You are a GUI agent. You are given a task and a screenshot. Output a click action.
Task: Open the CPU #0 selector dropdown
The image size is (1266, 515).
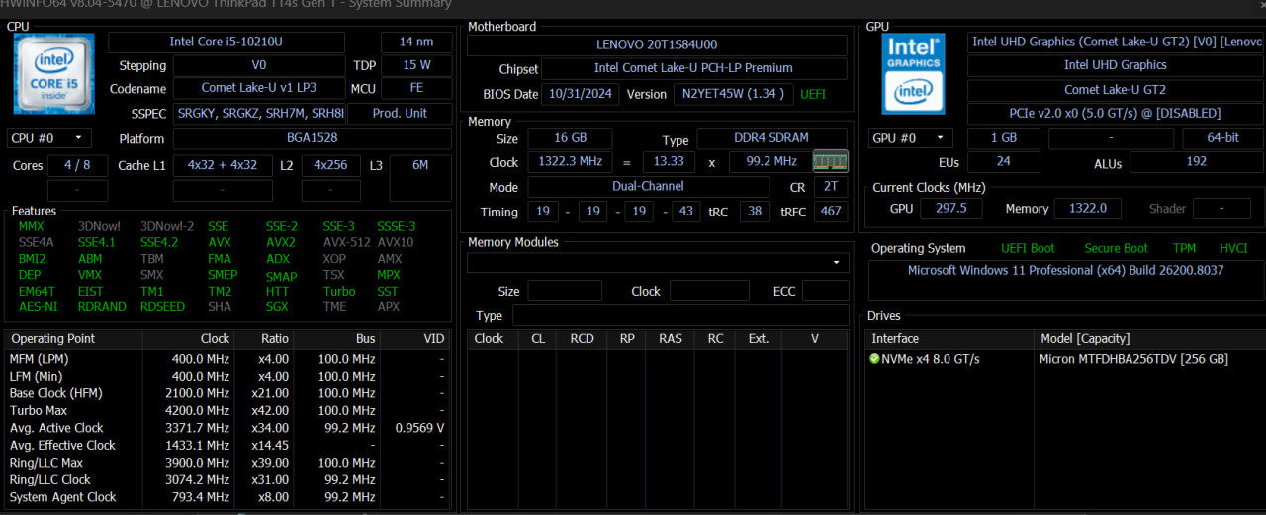point(48,138)
